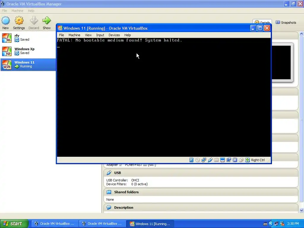The image size is (304, 228).
Task: Click the Device Filters 0 (0 active) text
Action: tap(127, 184)
